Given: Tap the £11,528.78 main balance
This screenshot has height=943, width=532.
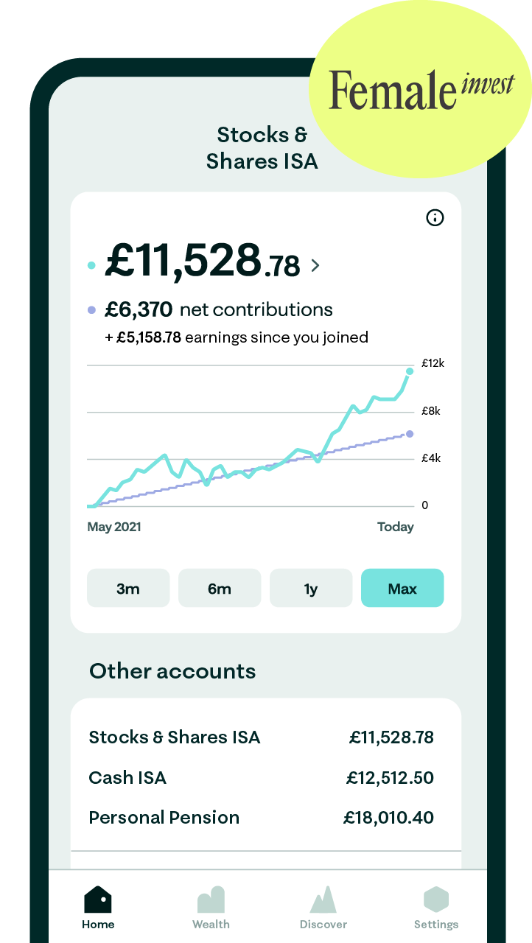Looking at the screenshot, I should point(202,262).
